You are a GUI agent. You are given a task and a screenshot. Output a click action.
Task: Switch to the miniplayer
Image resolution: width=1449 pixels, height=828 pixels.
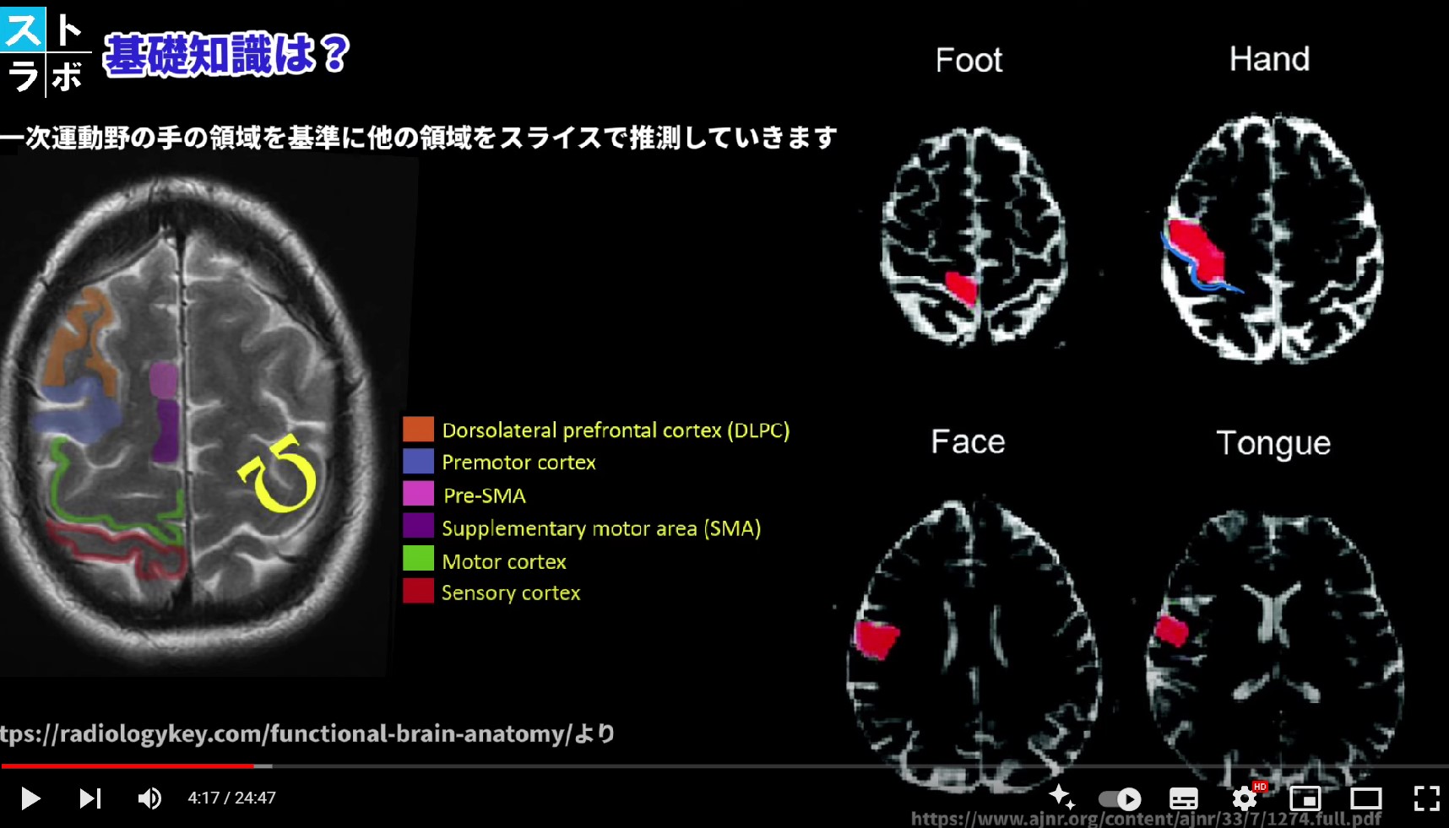1305,798
